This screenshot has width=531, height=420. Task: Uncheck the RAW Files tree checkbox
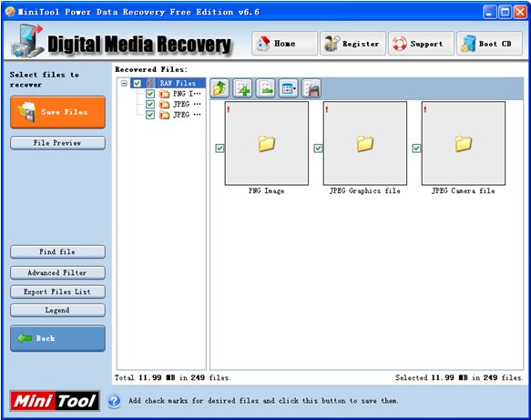tap(138, 83)
